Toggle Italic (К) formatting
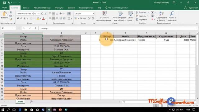This screenshot has height=112, width=199. [21, 18]
